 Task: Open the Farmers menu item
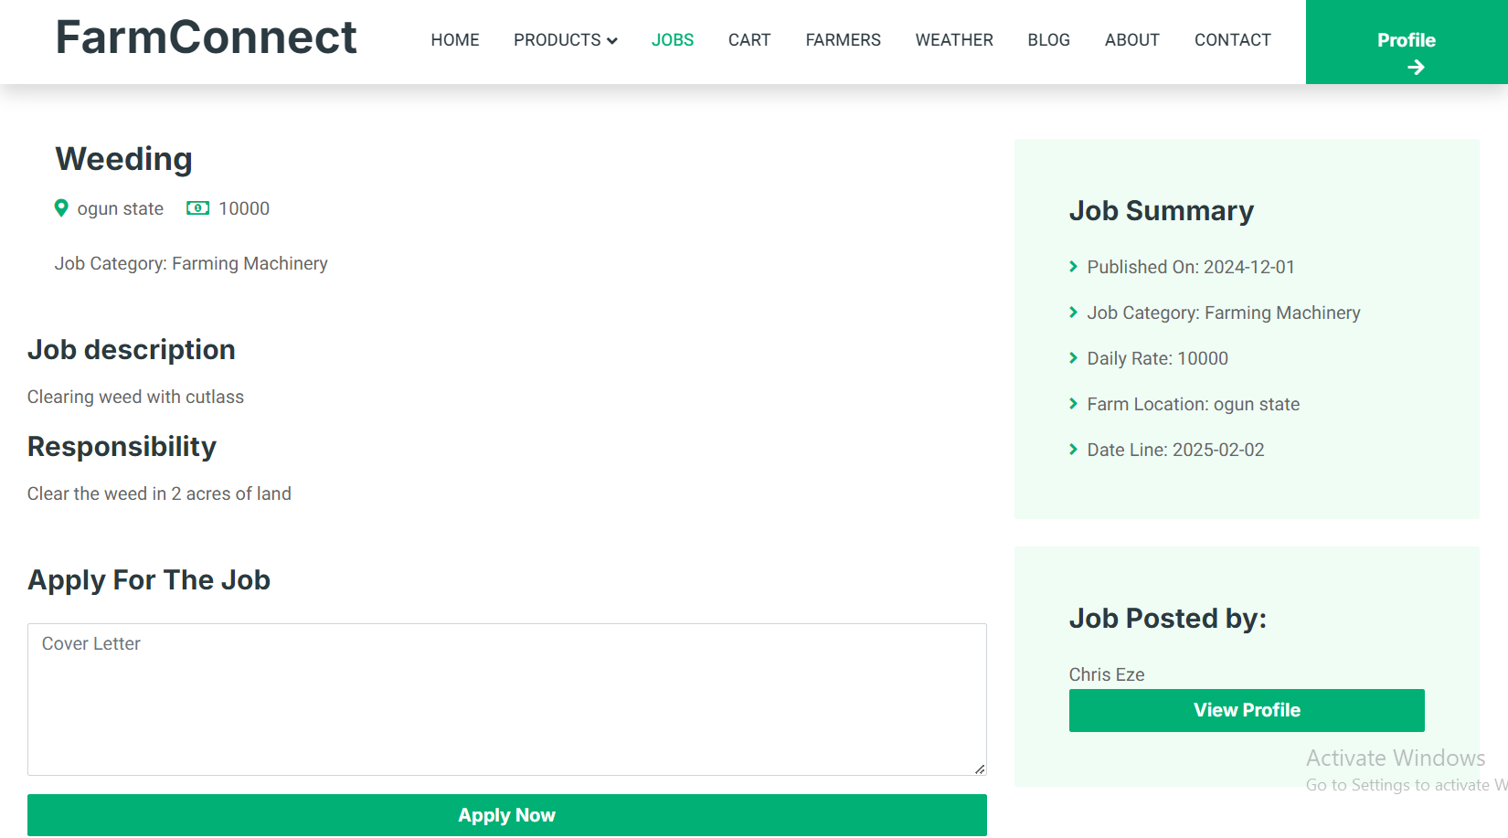pyautogui.click(x=843, y=40)
